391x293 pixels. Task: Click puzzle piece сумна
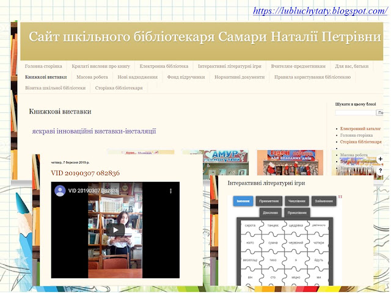point(273,243)
